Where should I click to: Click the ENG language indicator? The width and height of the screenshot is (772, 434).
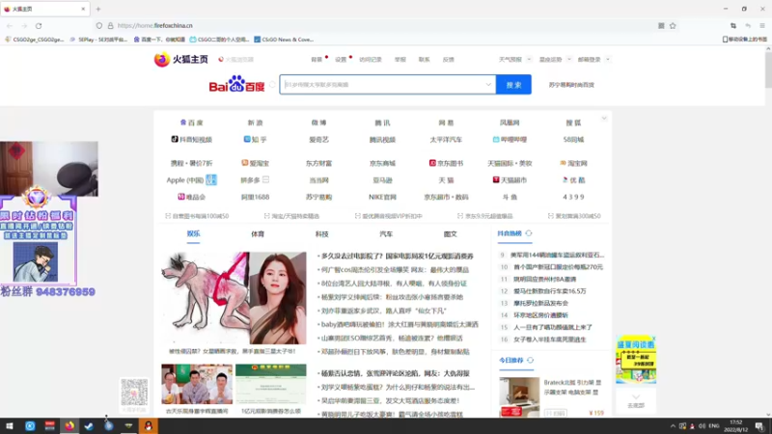tap(714, 426)
